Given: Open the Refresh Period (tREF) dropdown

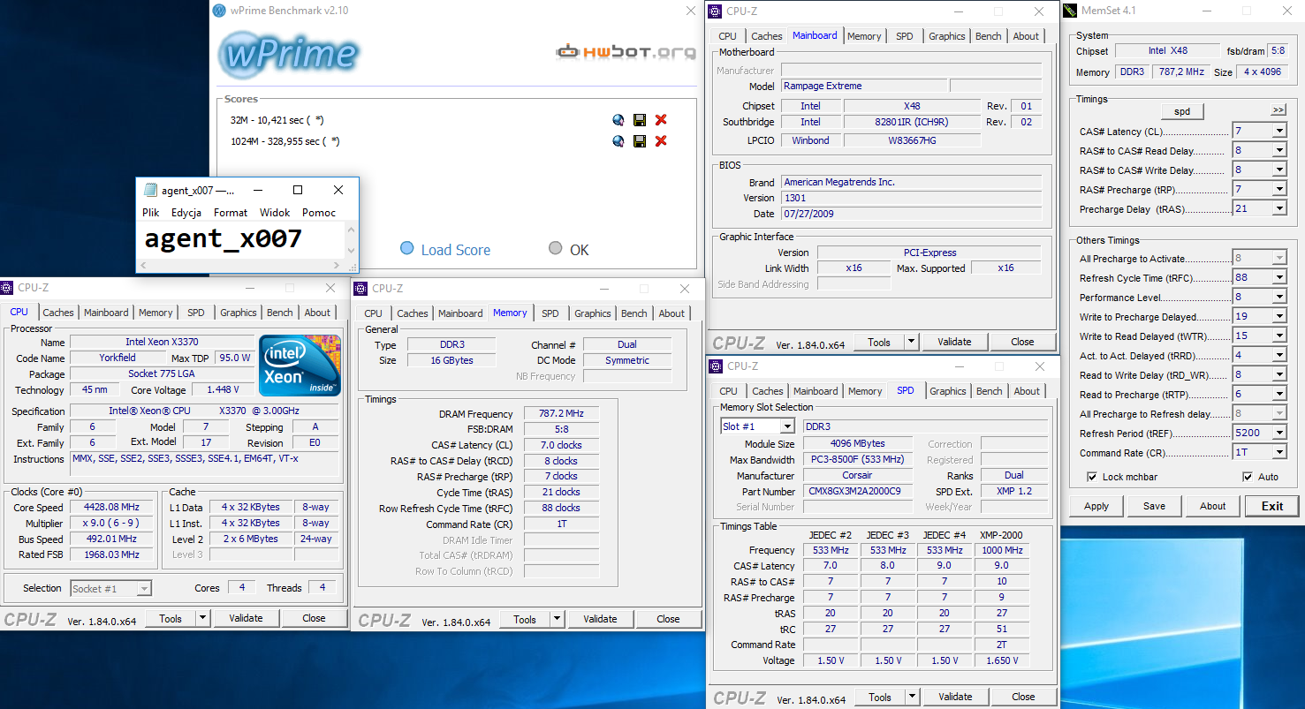Looking at the screenshot, I should [1278, 433].
